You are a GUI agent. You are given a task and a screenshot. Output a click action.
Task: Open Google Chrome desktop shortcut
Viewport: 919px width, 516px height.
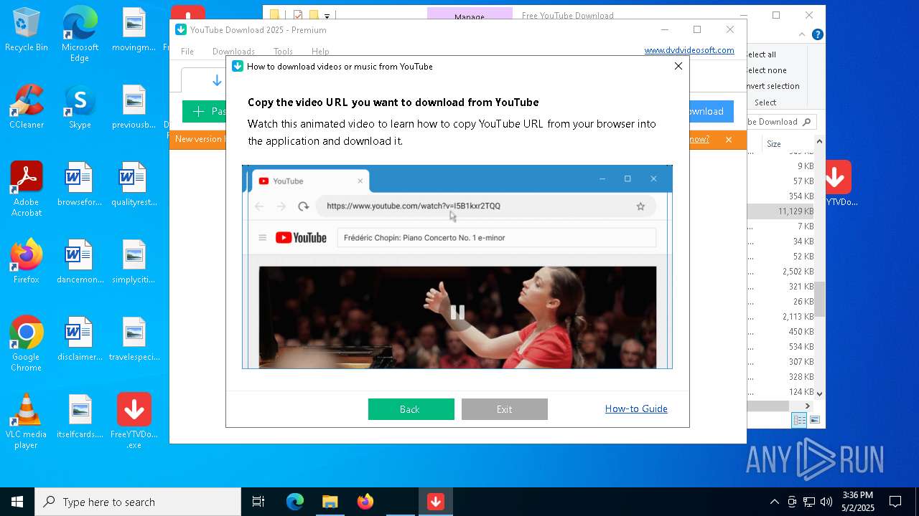pyautogui.click(x=27, y=344)
